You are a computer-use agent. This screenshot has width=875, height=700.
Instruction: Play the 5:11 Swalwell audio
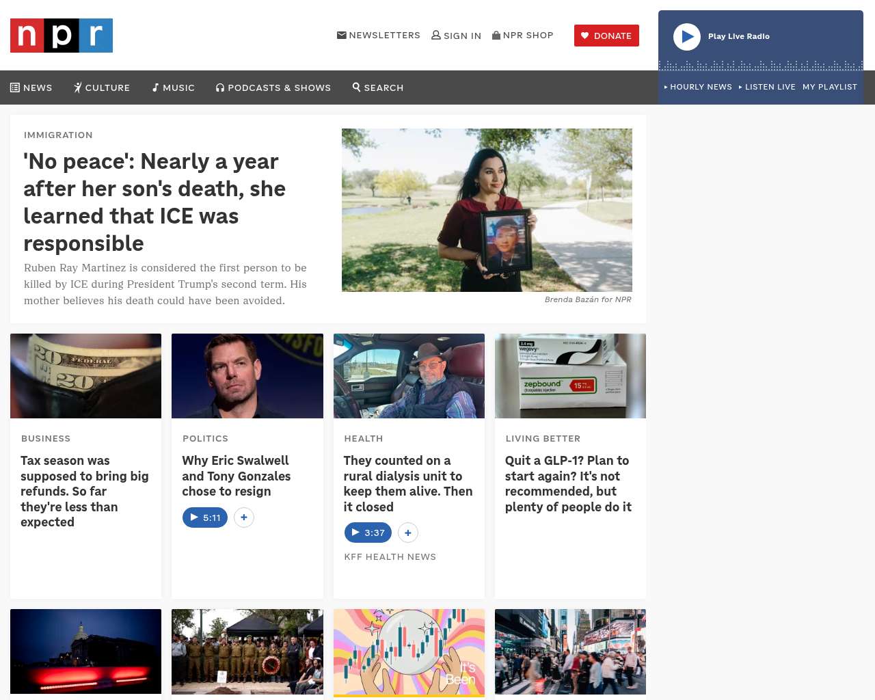205,517
